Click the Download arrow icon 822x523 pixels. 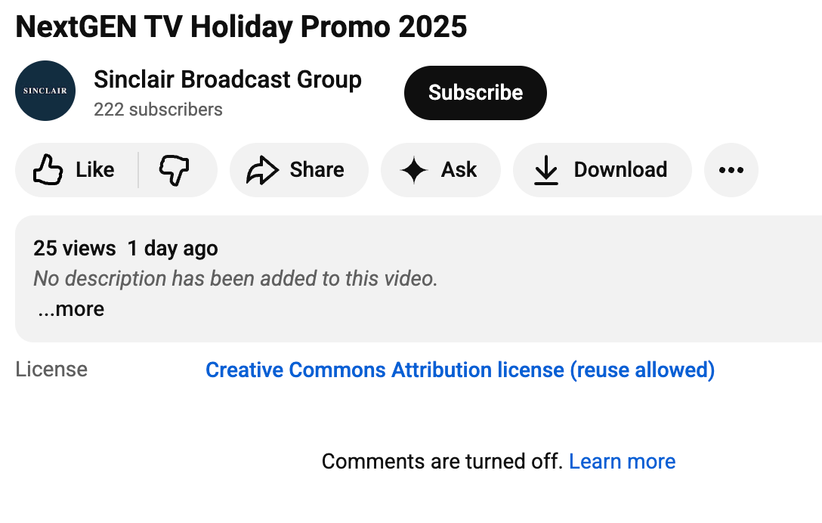click(545, 170)
